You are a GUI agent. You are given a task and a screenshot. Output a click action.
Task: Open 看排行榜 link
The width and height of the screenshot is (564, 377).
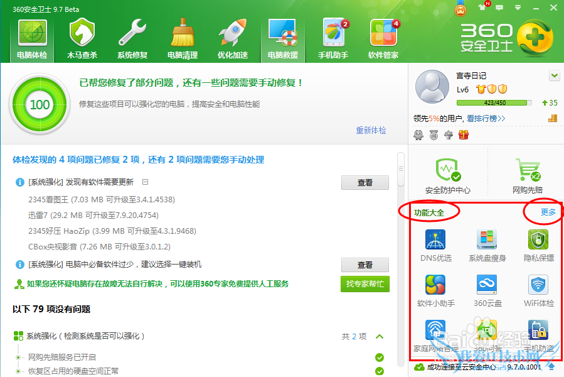pos(486,118)
